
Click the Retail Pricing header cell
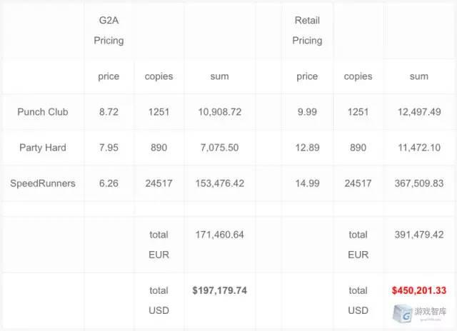307,31
